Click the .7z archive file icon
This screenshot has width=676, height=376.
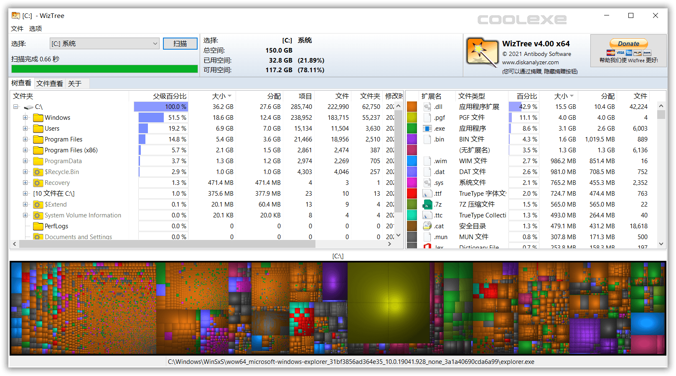(427, 204)
